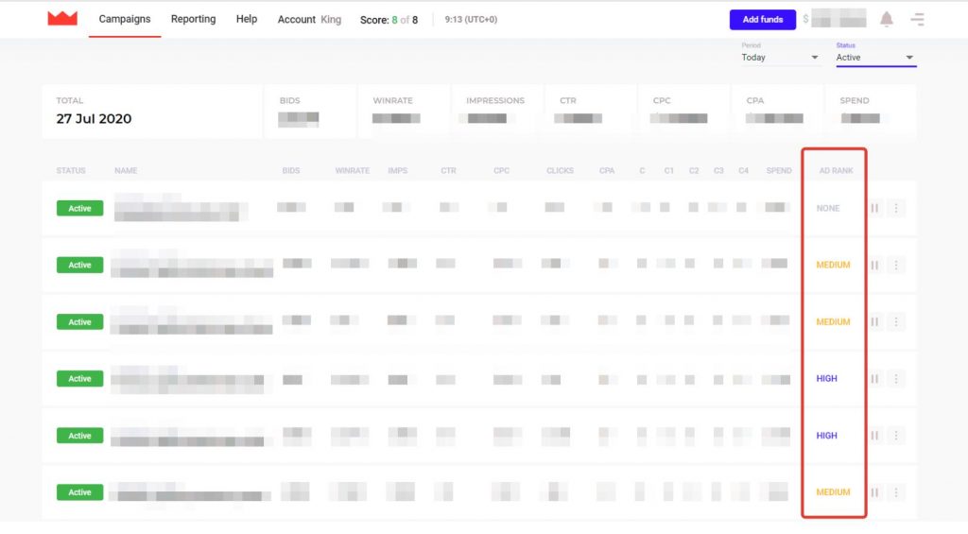Sort by the C3 column header
Screen dimensions: 968x534
[x=718, y=170]
